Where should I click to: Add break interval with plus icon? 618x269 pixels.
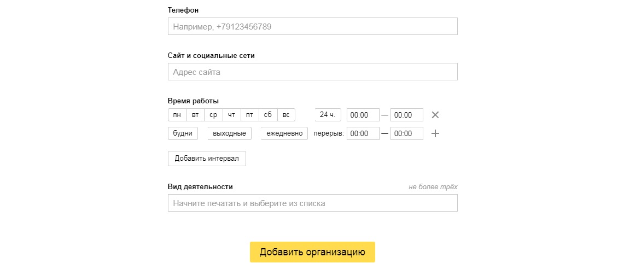[435, 133]
